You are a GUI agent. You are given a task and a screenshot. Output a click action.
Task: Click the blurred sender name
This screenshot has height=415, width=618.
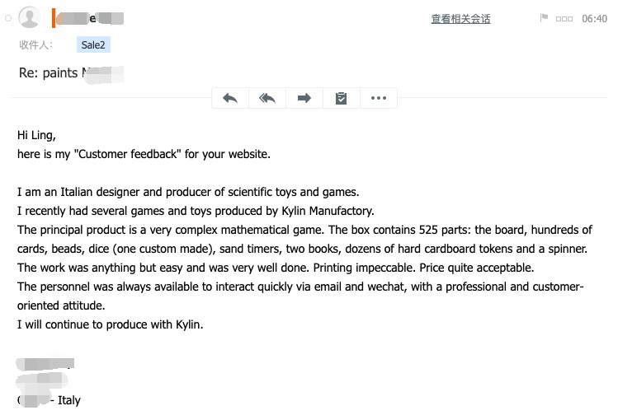(x=90, y=18)
